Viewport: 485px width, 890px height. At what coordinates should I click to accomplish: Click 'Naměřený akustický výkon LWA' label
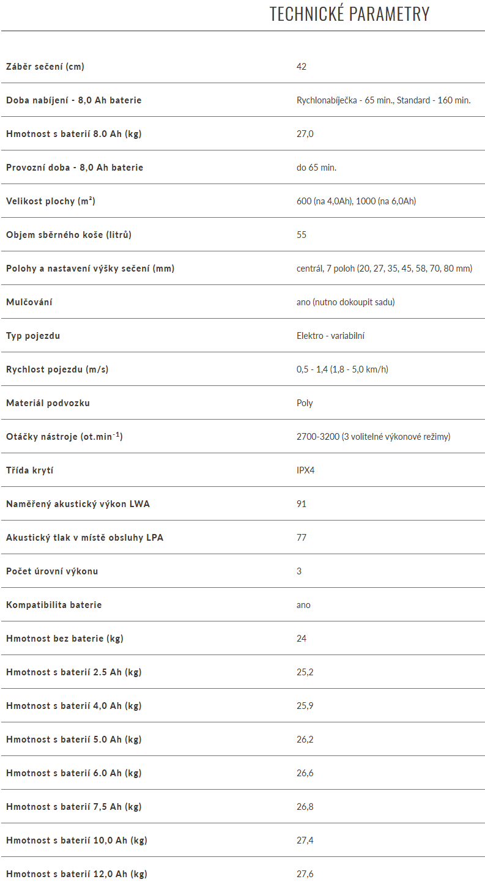78,504
